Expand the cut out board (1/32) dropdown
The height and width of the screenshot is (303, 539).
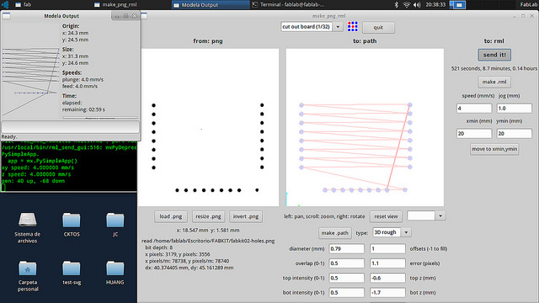(338, 27)
